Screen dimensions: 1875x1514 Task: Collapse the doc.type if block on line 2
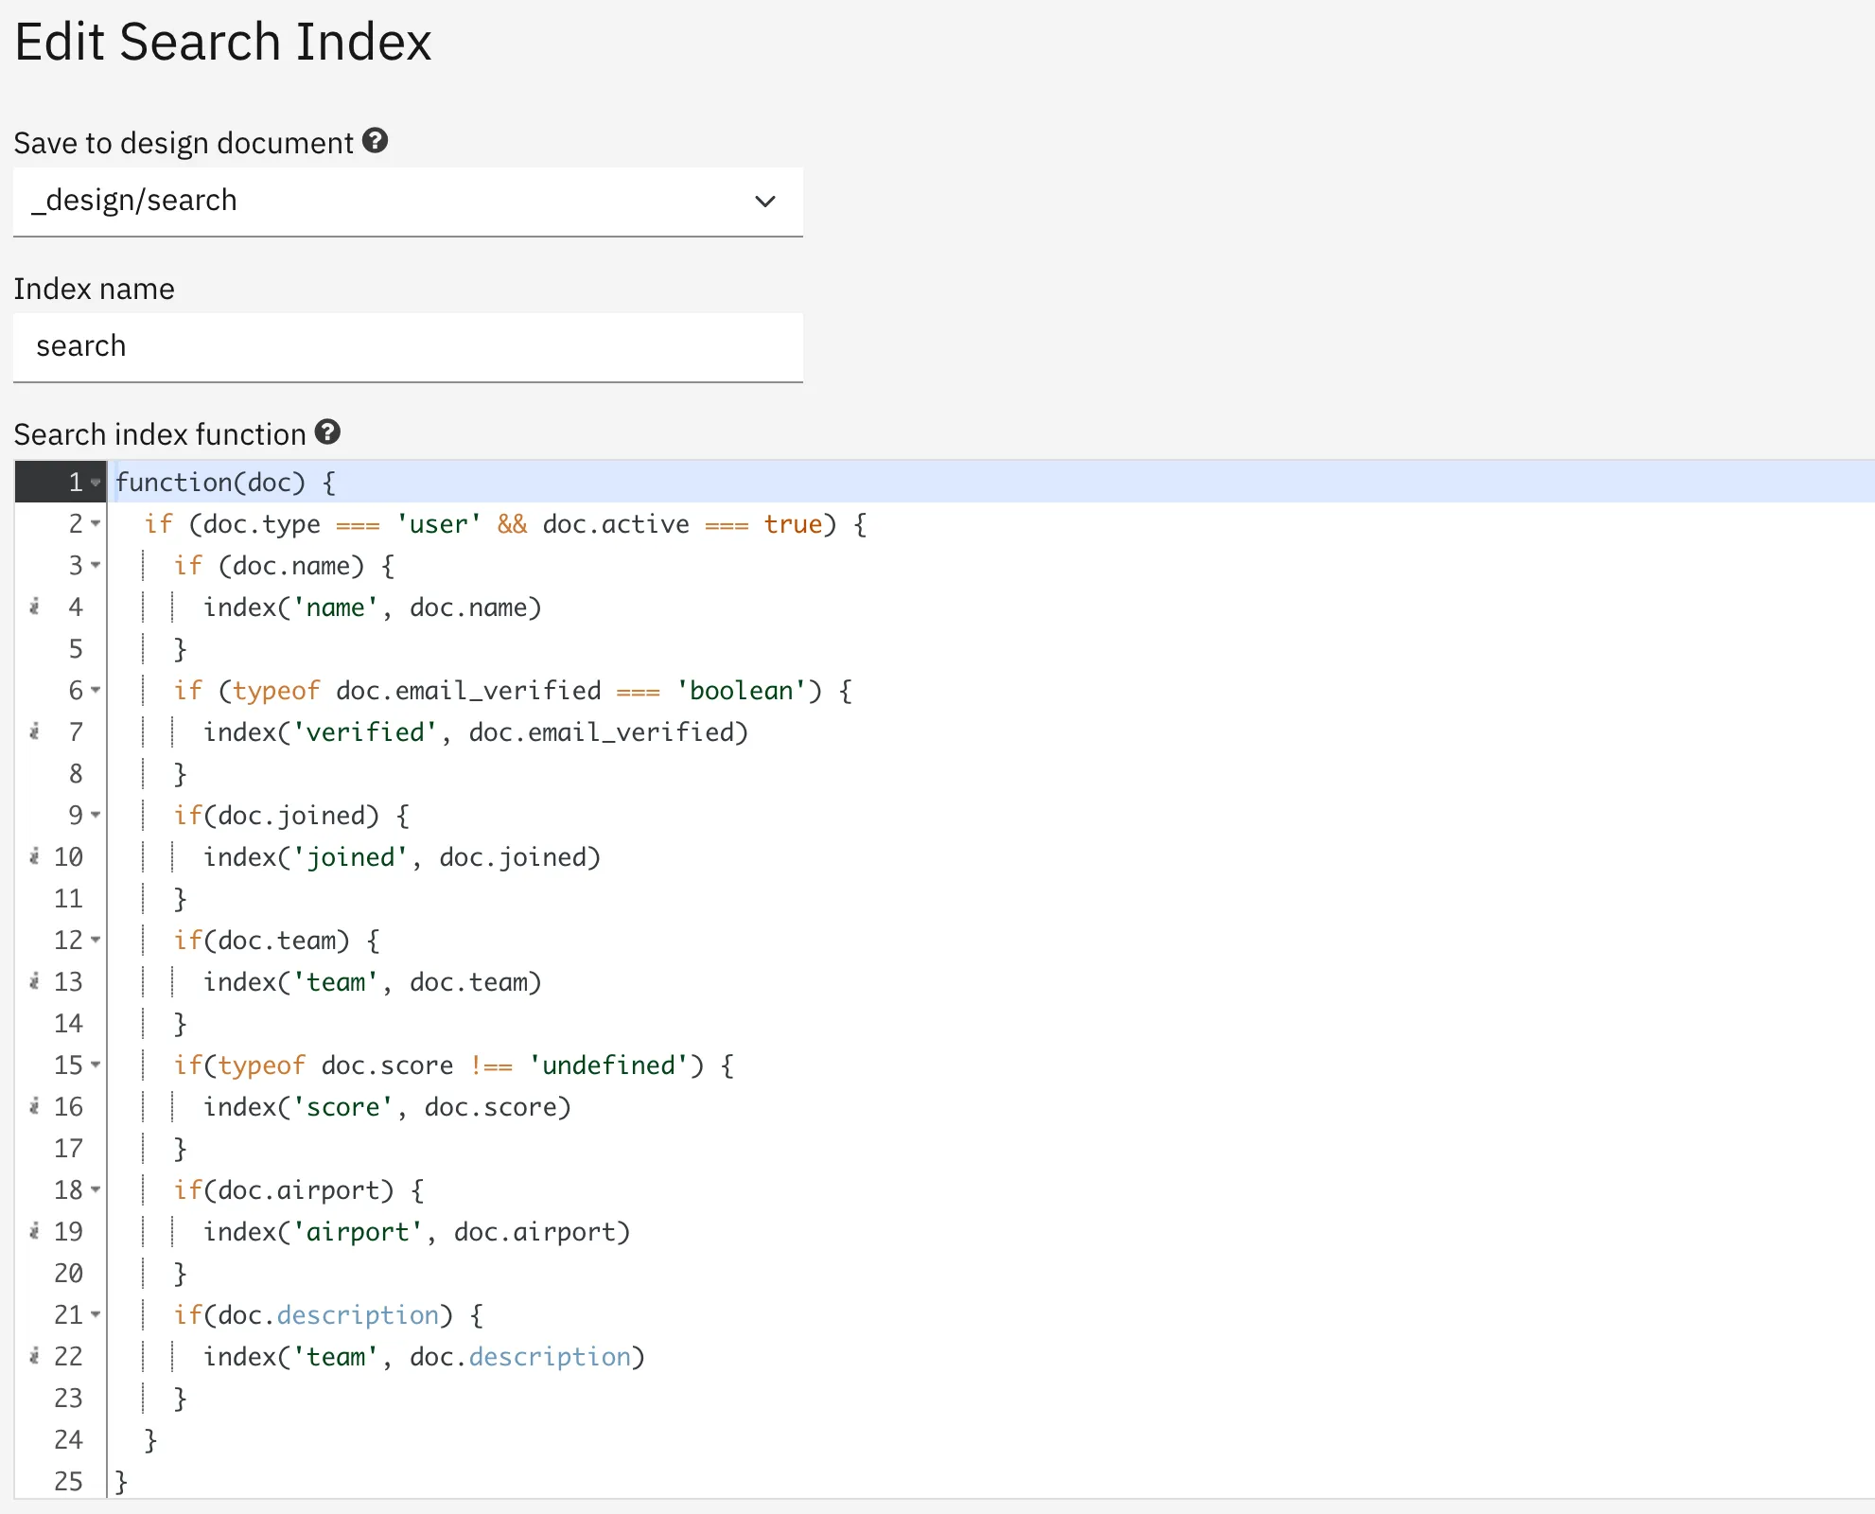[x=96, y=523]
